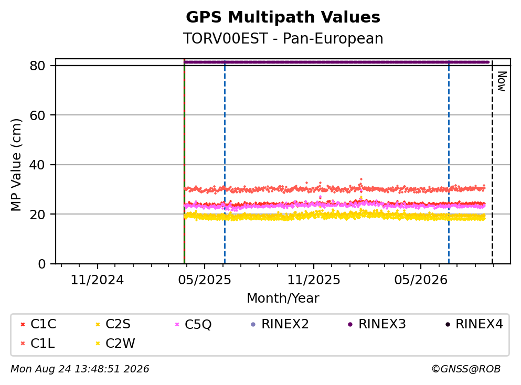
Task: Click the dashed Now marker line
Action: (493, 163)
